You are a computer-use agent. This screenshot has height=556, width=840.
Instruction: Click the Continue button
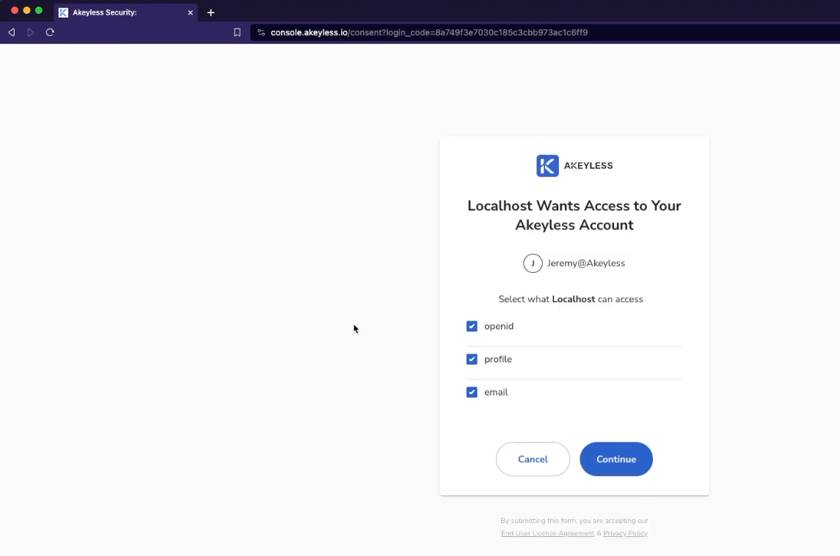click(616, 459)
